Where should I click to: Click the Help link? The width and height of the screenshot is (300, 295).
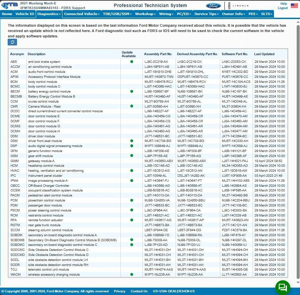pyautogui.click(x=284, y=4)
